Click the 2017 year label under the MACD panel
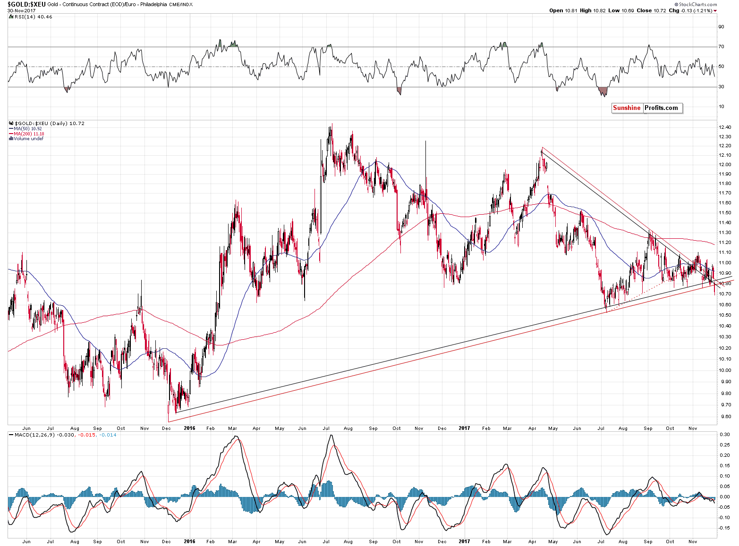739x546 pixels. (464, 541)
